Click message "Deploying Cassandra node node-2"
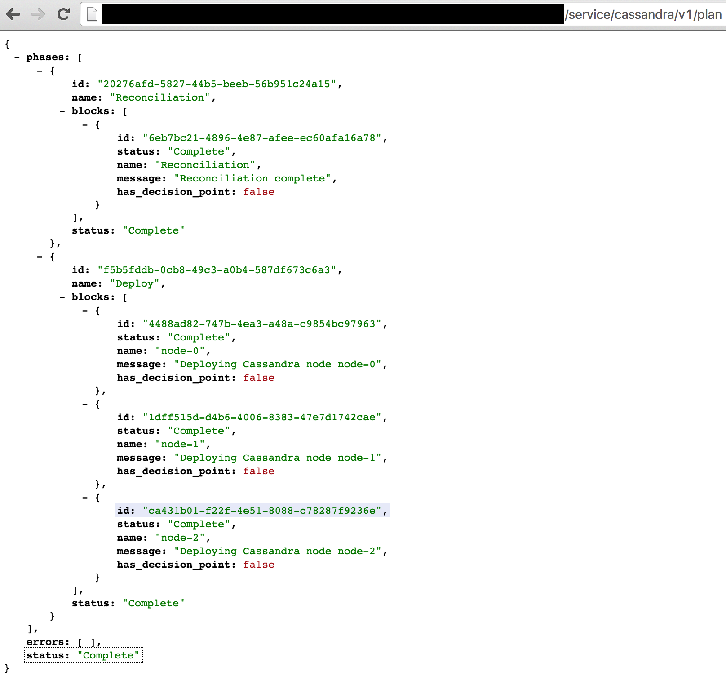Screen dimensions: 726x680 click(278, 551)
